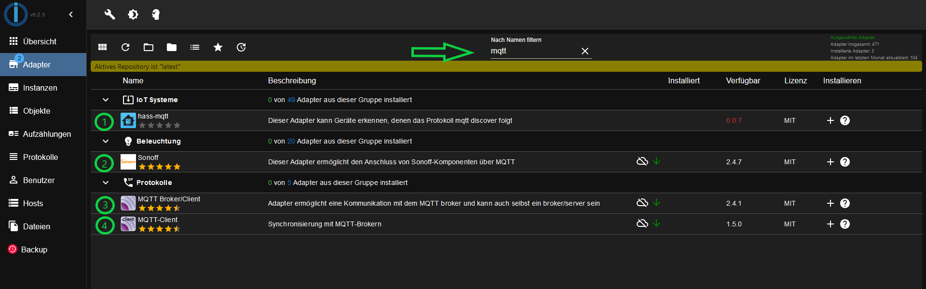
Task: Click version 1.5.0 for MQTT-Client
Action: 734,224
